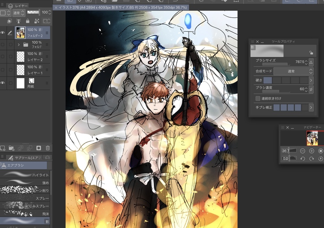The width and height of the screenshot is (324, 228).
Task: Click the layer opacity slider
Action: [x=34, y=13]
